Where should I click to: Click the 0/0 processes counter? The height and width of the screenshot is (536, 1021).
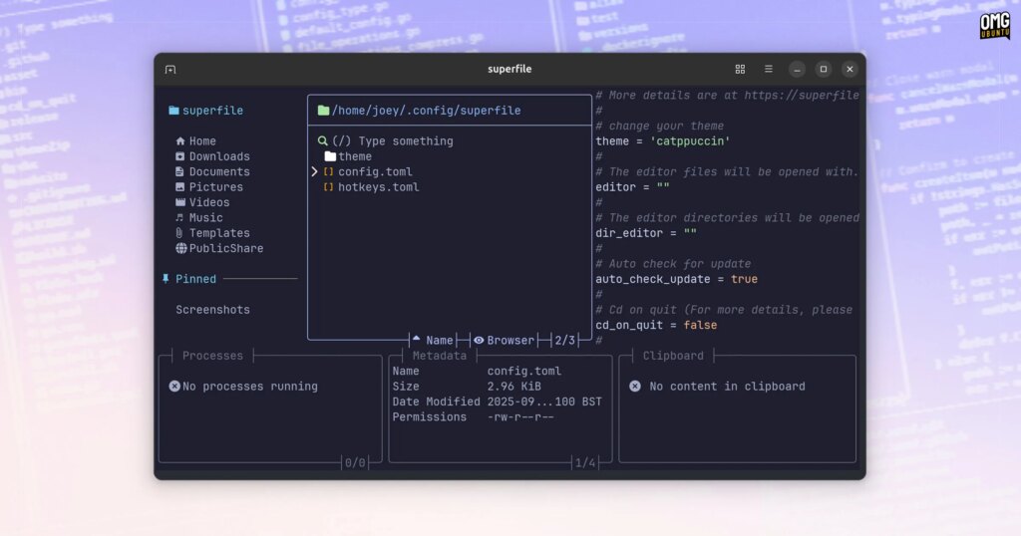(x=356, y=463)
